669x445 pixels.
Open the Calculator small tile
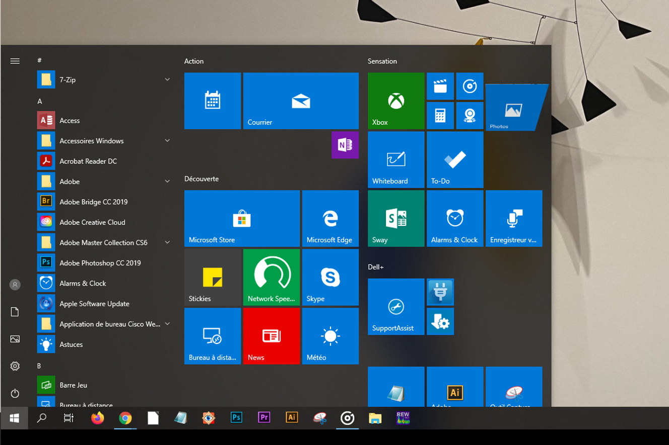tap(440, 116)
